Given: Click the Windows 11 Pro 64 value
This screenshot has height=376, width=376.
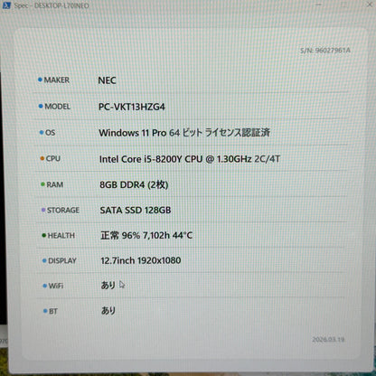Looking at the screenshot, I should coord(184,133).
